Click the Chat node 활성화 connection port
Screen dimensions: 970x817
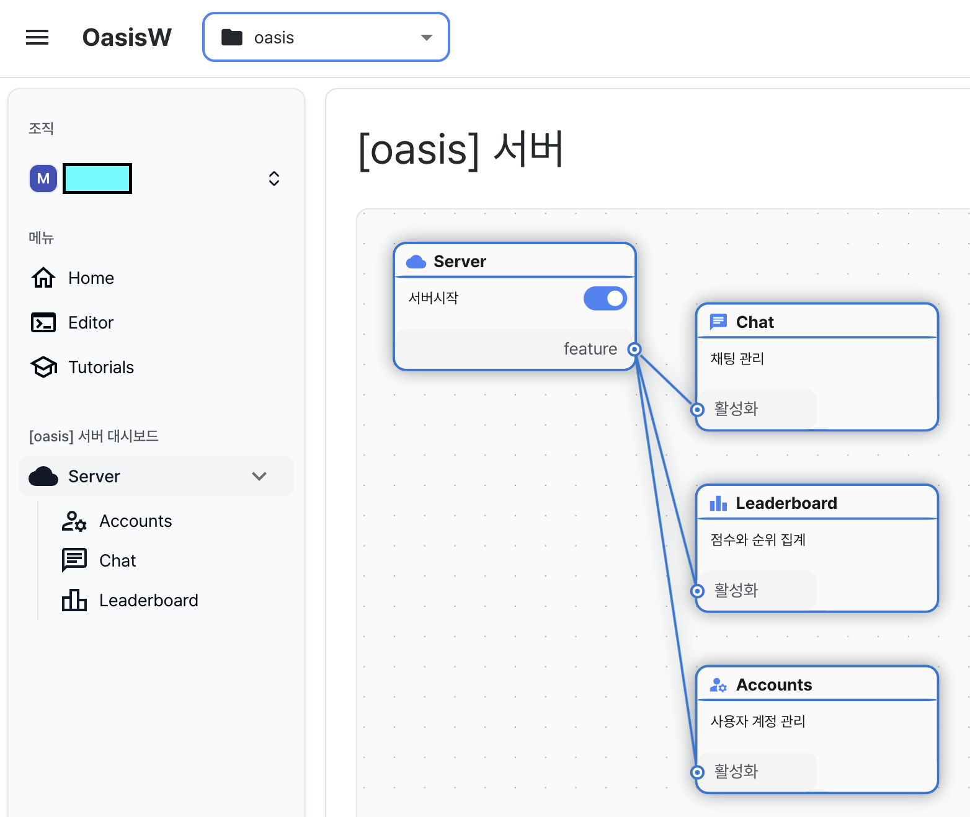[x=698, y=409]
